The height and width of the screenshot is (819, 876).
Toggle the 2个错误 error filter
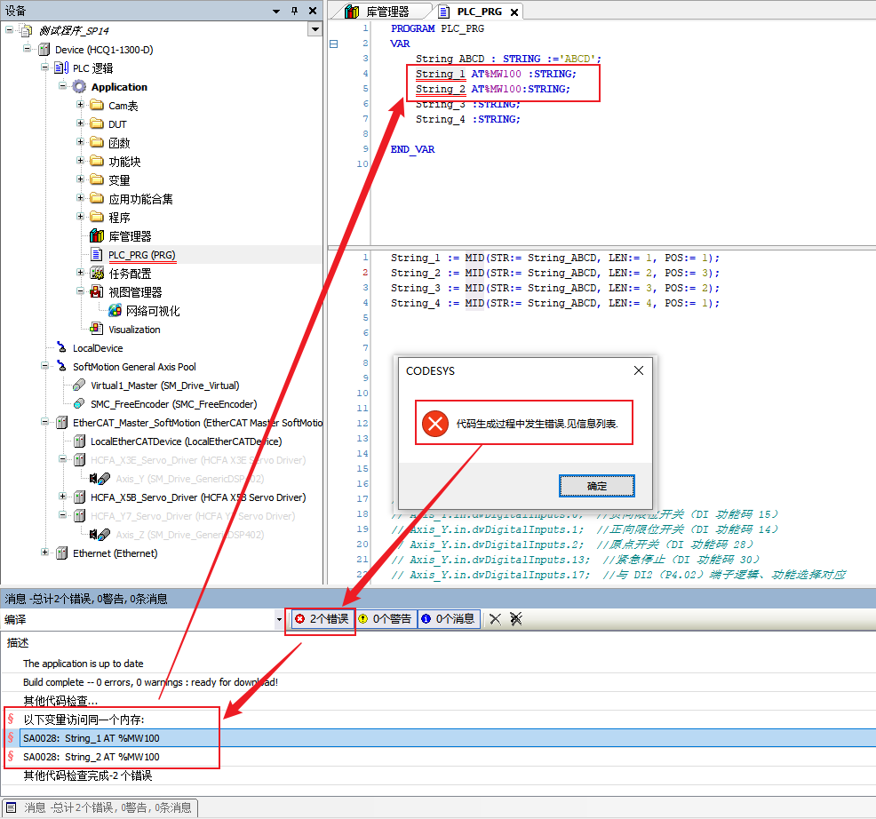point(321,619)
